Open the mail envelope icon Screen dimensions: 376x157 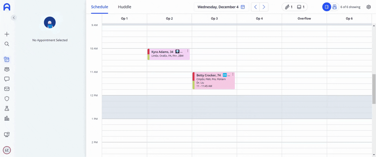point(7,89)
